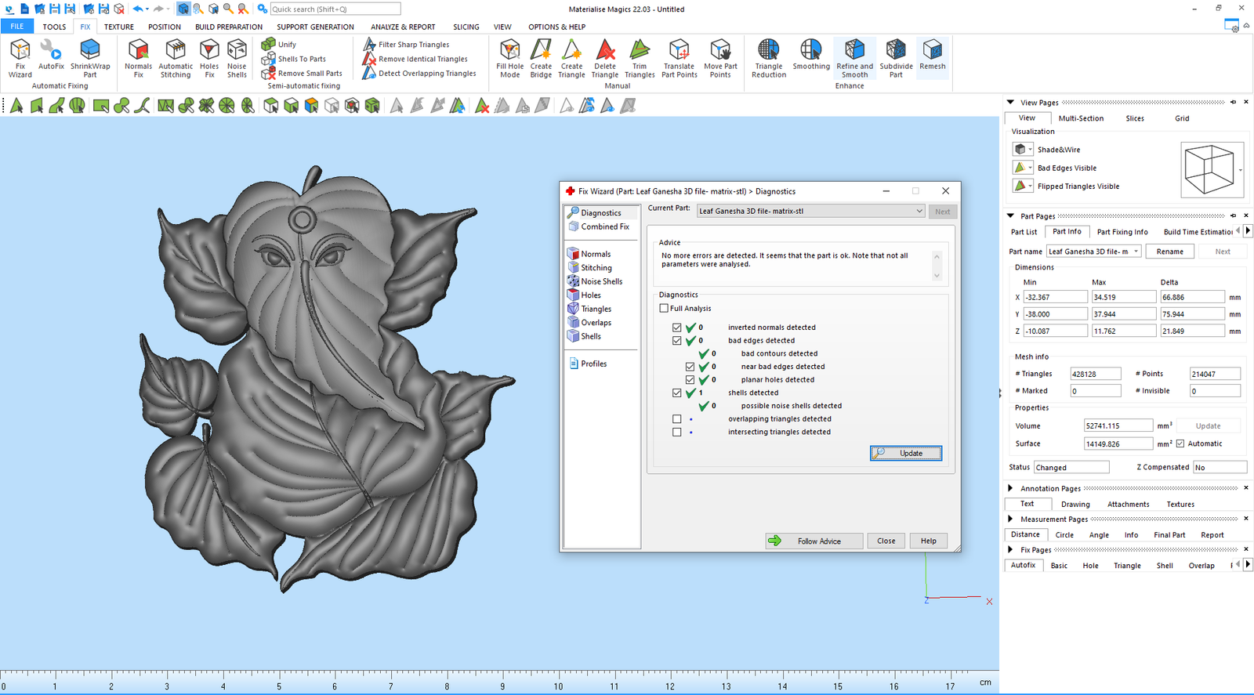The width and height of the screenshot is (1254, 695).
Task: Toggle planar holes detected checkbox
Action: (690, 380)
